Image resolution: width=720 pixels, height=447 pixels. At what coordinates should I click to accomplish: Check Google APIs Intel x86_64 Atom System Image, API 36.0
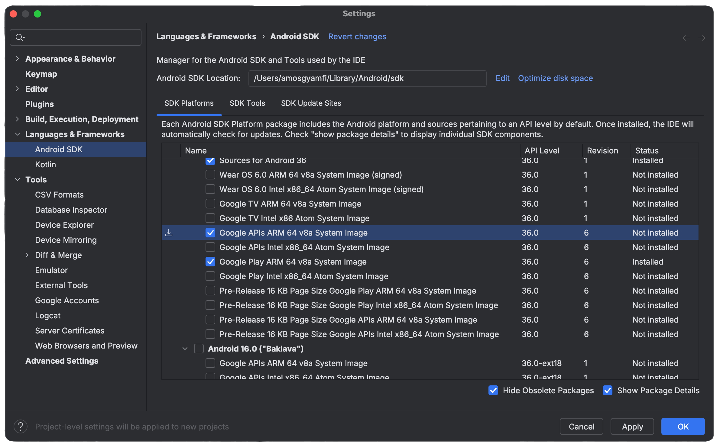tap(210, 247)
